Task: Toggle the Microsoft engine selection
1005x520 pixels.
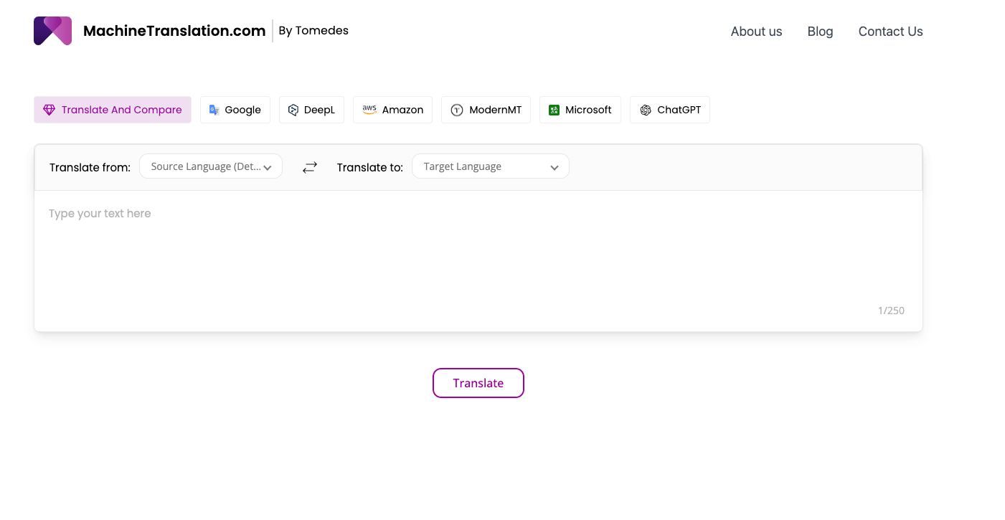Action: pos(580,109)
